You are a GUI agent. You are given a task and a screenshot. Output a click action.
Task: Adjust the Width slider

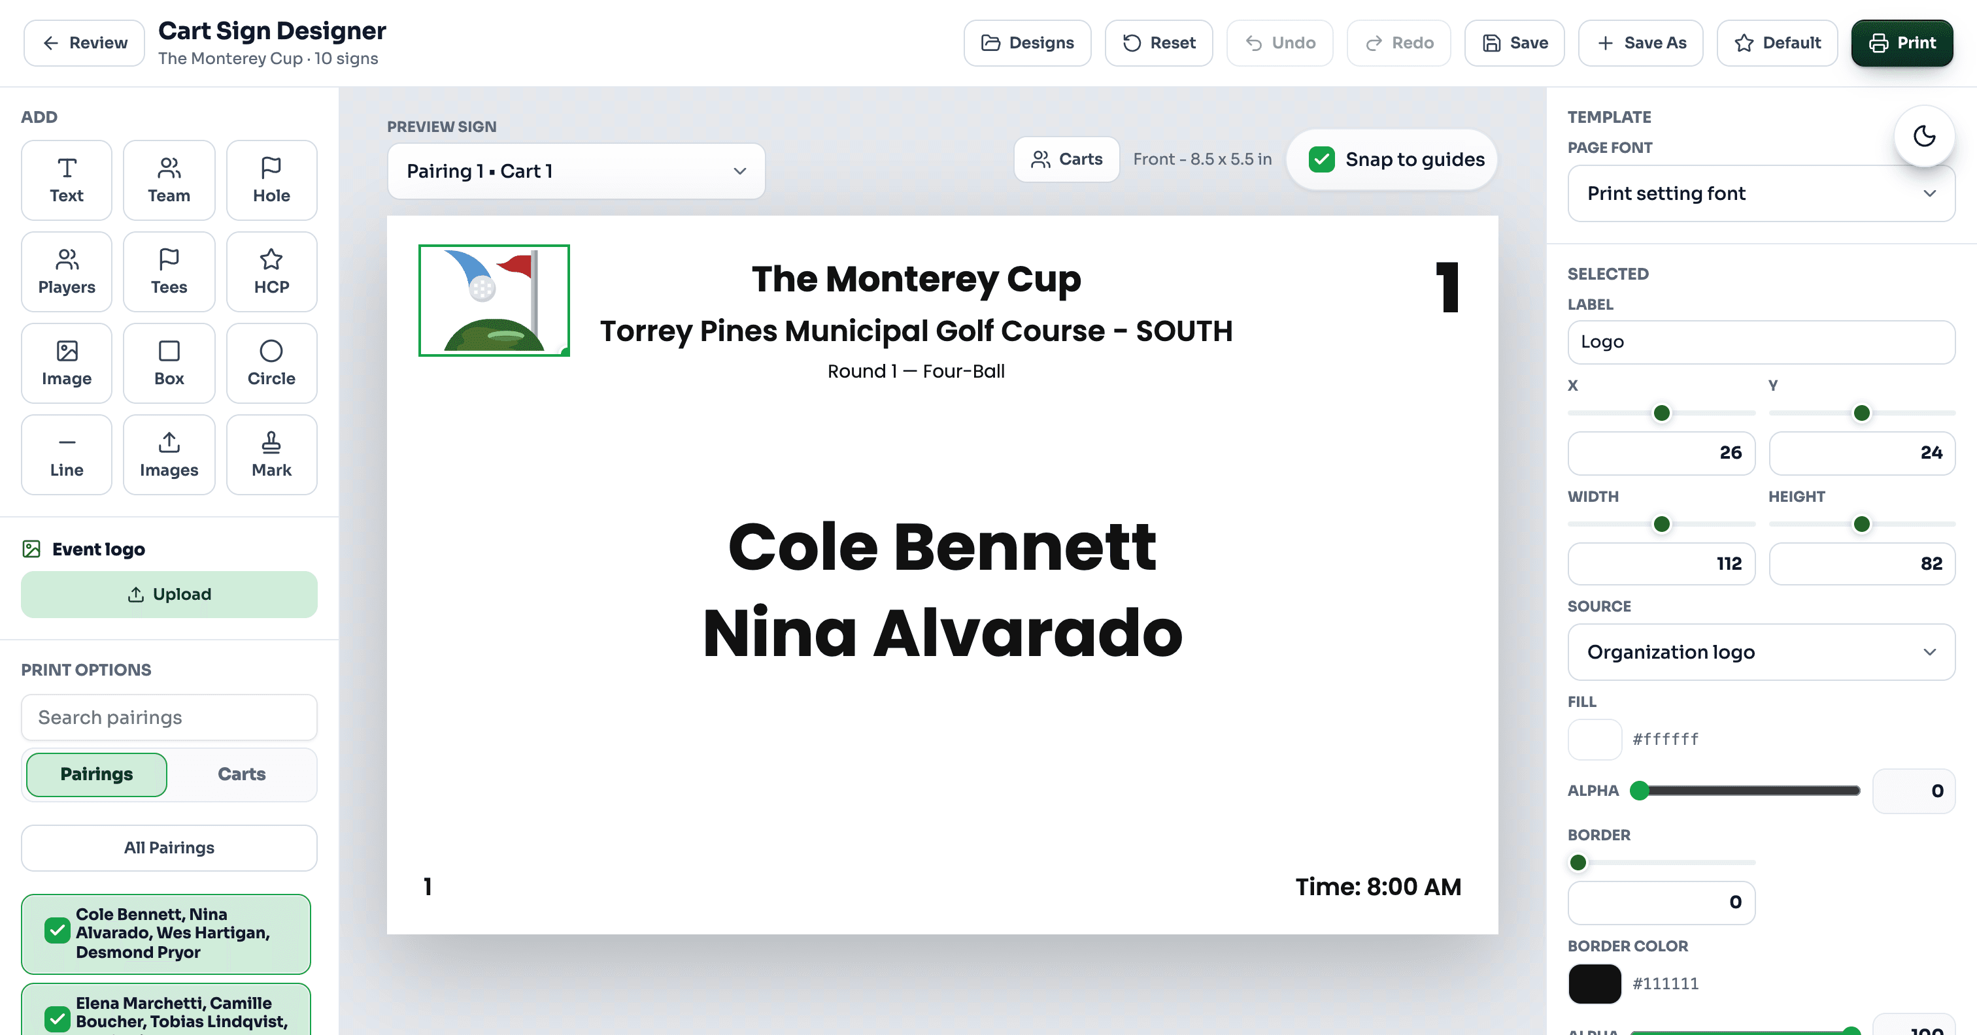1661,524
